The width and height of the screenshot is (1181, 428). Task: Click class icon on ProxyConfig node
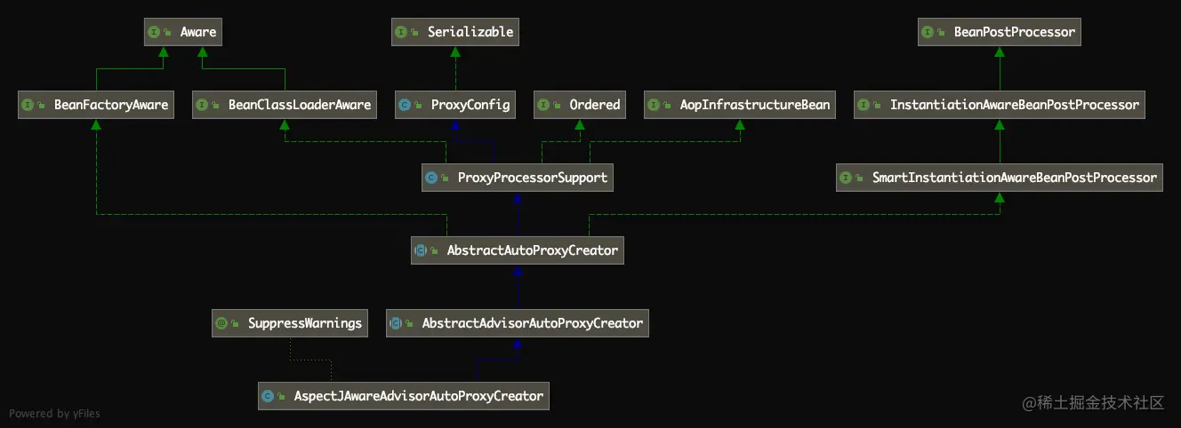point(406,105)
